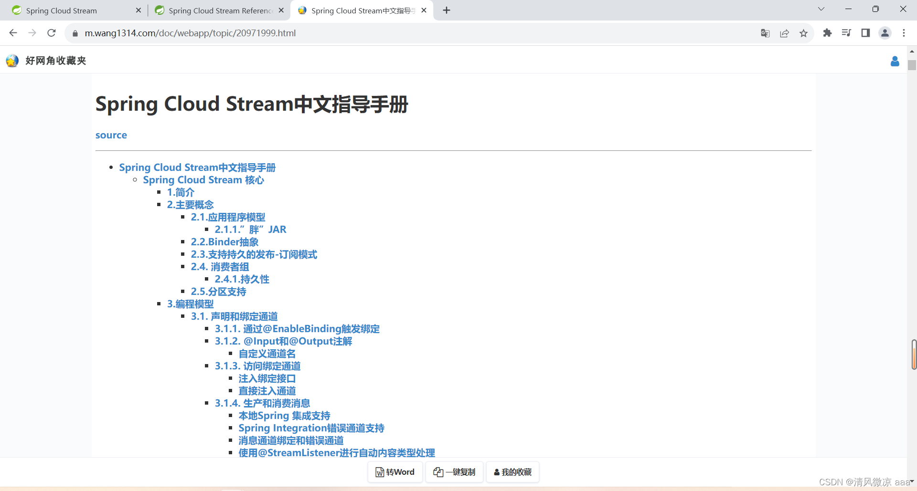This screenshot has width=917, height=491.
Task: Switch to the first Spring Cloud Stream tab
Action: click(74, 10)
